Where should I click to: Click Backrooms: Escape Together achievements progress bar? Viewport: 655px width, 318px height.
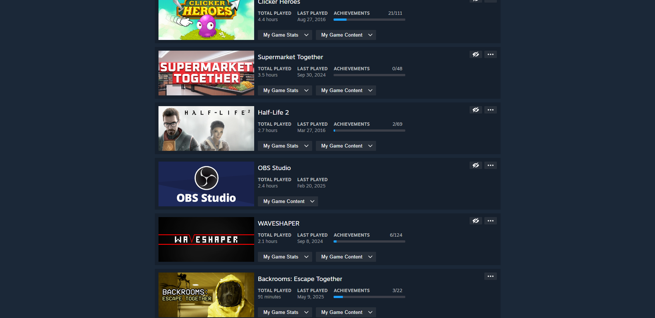pyautogui.click(x=369, y=297)
